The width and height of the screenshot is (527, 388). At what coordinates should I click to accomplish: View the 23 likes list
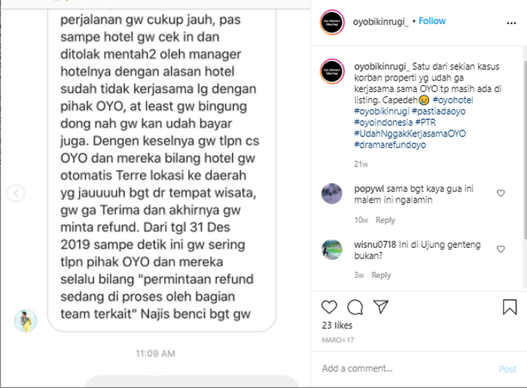tap(337, 325)
